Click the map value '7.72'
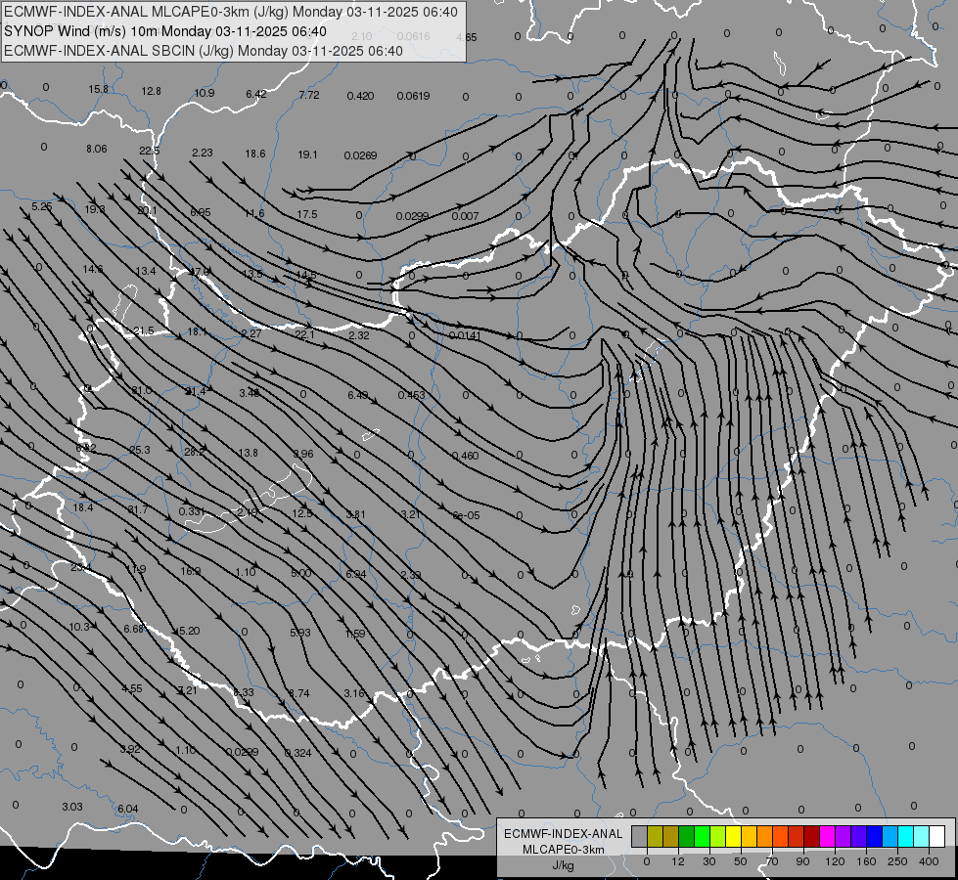Image resolution: width=958 pixels, height=880 pixels. click(x=309, y=95)
